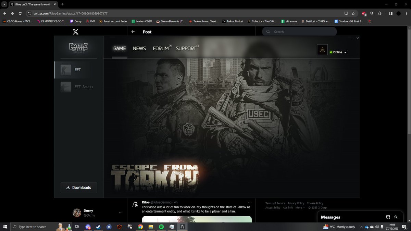Open Durny account options ellipsis

(x=121, y=213)
